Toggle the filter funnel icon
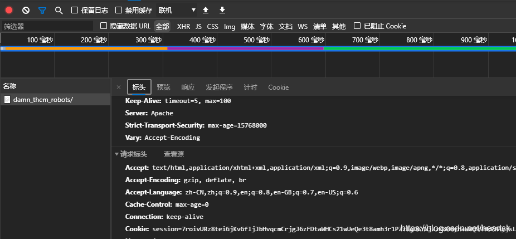516x239 pixels. [42, 10]
